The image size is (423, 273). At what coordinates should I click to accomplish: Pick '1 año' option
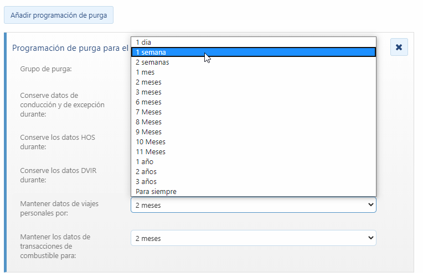tap(254, 162)
